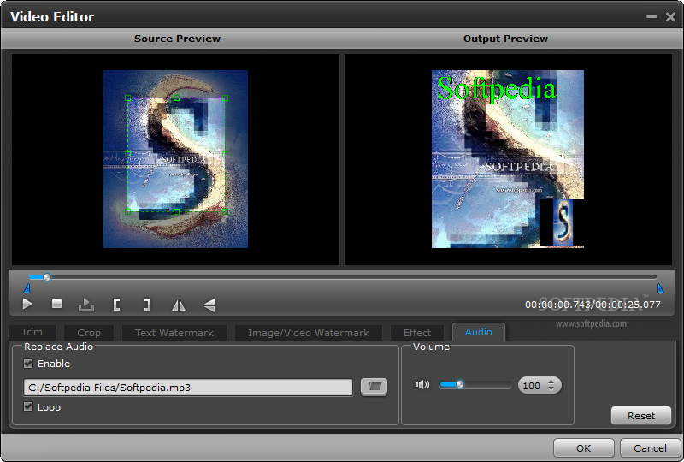Go to the Effect tab
Viewport: 684px width, 462px height.
click(417, 333)
